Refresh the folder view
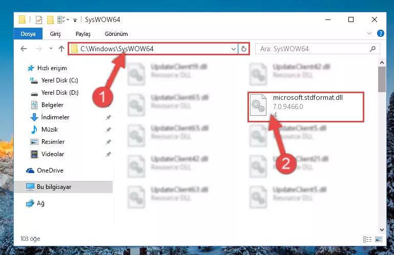The image size is (394, 255). (244, 49)
